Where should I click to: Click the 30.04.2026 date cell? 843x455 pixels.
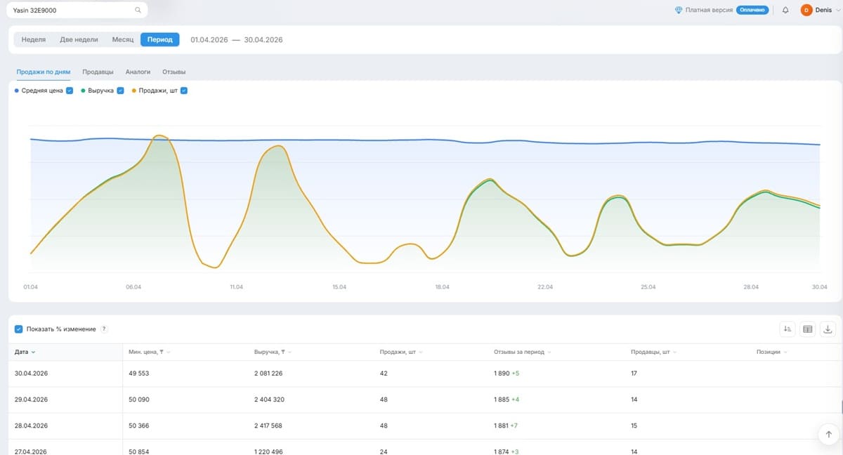[x=30, y=374]
